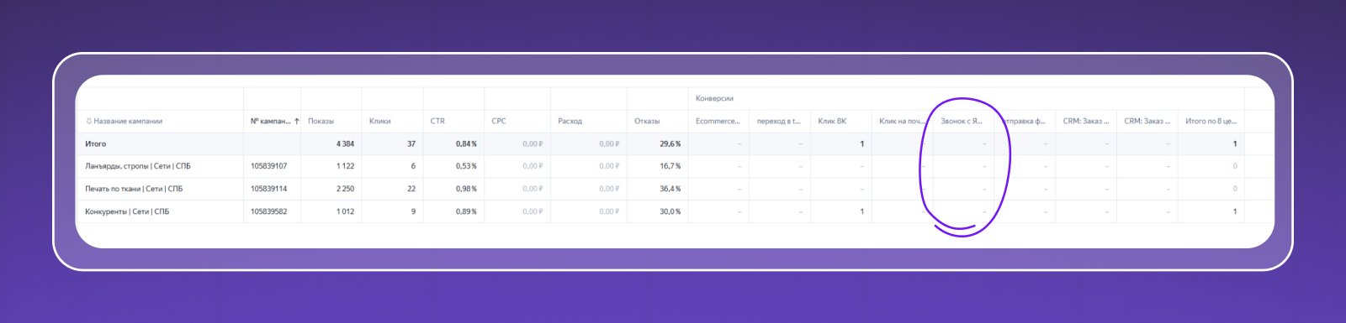The image size is (1346, 323).
Task: Click first CRM: Заказ column header
Action: pos(1086,122)
